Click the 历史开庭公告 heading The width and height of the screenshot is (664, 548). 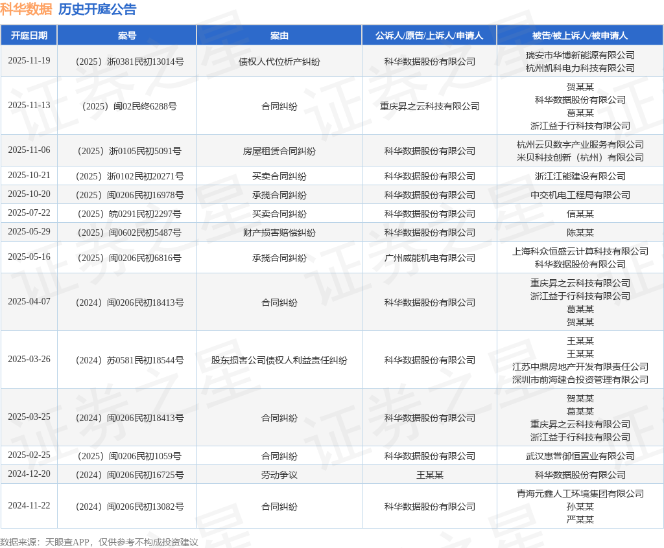pos(97,9)
